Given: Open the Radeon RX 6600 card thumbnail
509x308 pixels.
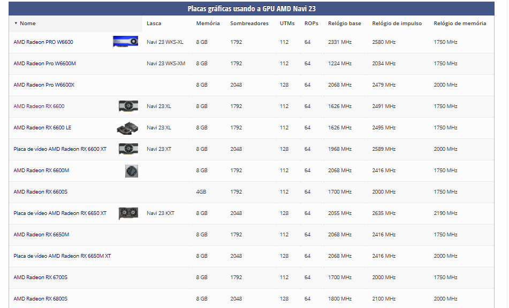Looking at the screenshot, I should (128, 106).
